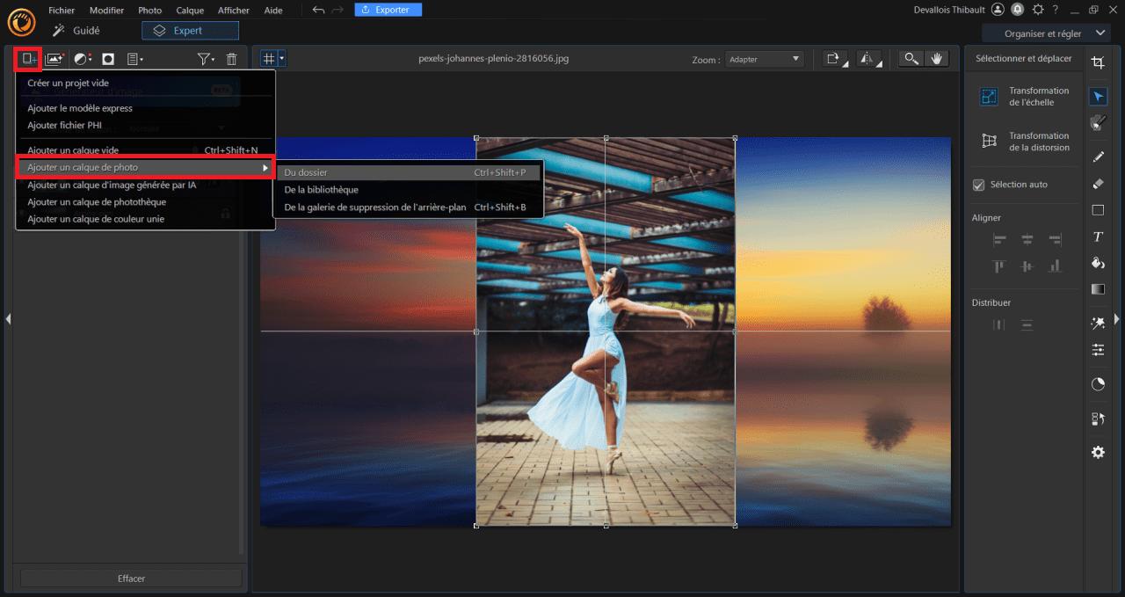Click the magnifier zoom tool

tap(911, 59)
